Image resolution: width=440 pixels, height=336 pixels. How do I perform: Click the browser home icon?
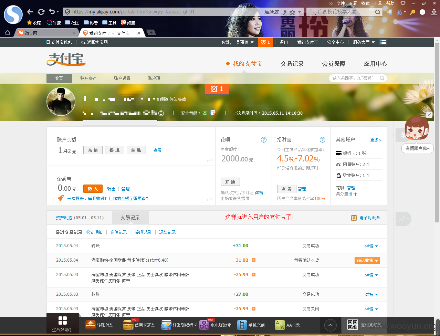(8, 33)
